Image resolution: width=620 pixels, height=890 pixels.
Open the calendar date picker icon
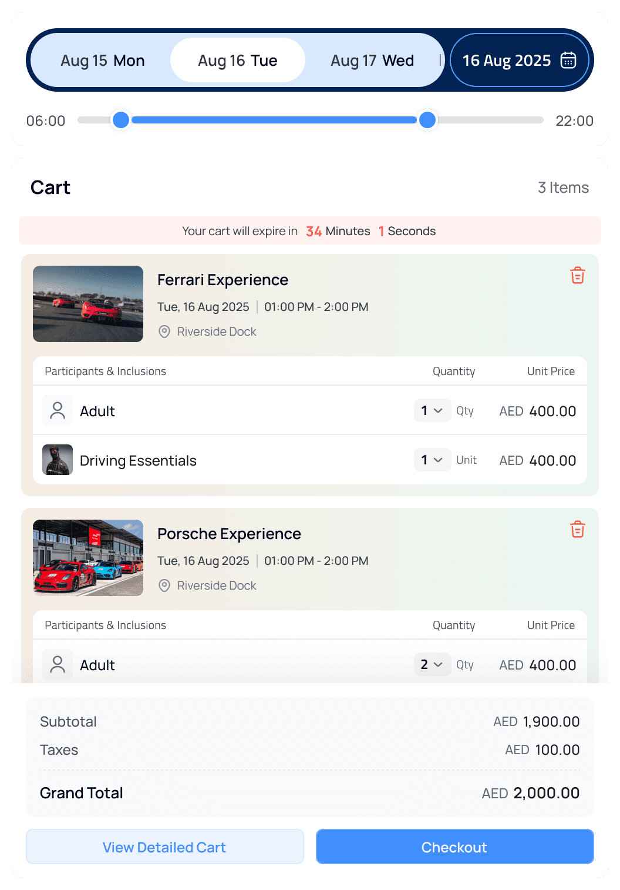click(x=568, y=60)
